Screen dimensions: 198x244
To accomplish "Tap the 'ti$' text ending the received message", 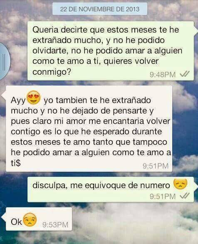I will pyautogui.click(x=16, y=163).
